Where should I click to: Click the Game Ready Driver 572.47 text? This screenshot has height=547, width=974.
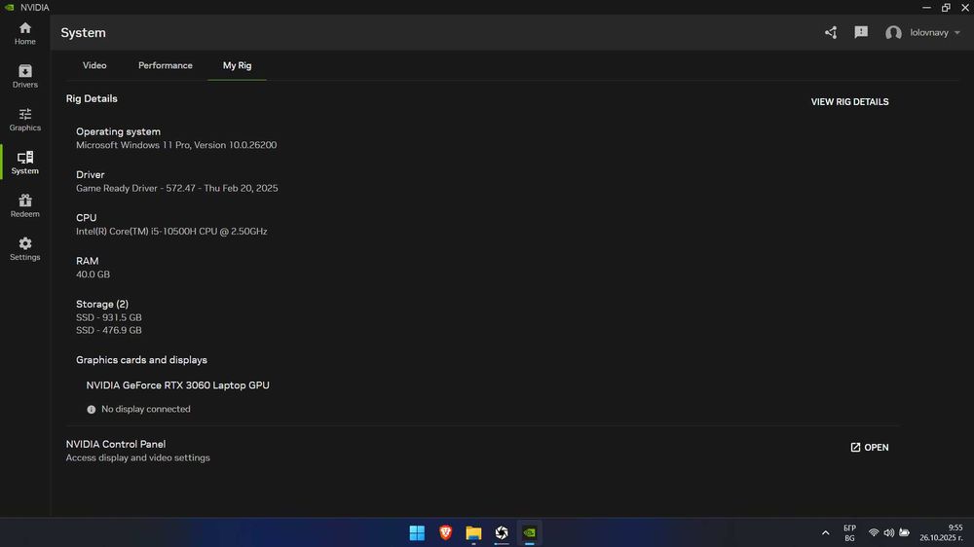click(177, 188)
